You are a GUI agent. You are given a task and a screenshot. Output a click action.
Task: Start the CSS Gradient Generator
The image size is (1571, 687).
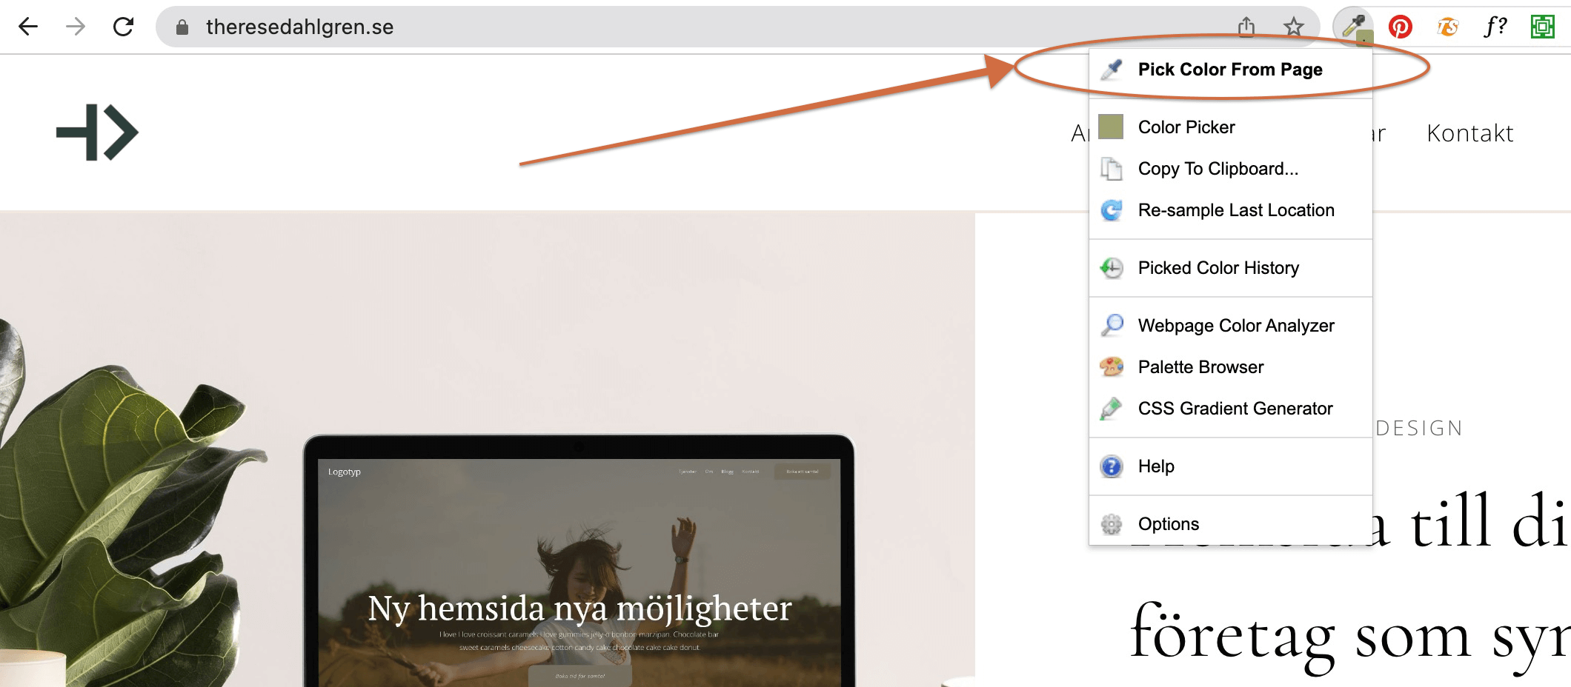(x=1236, y=408)
